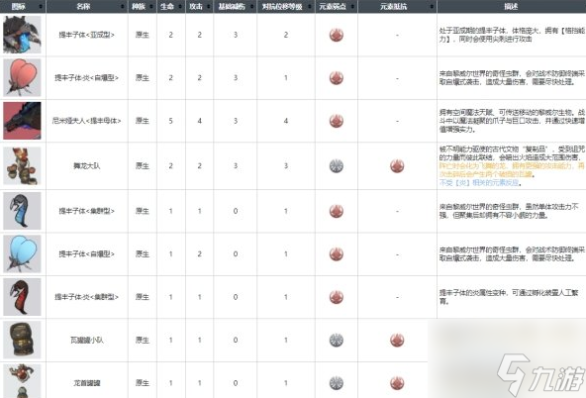Click description text of 提丰子体·炎<集群型> row
586x398 pixels.
pos(509,297)
